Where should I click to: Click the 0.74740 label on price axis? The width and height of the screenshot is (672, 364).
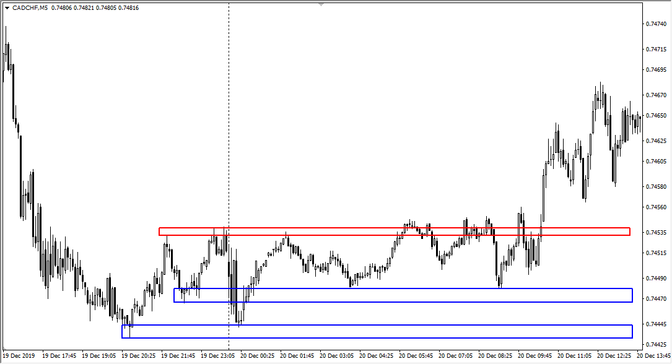(x=656, y=24)
